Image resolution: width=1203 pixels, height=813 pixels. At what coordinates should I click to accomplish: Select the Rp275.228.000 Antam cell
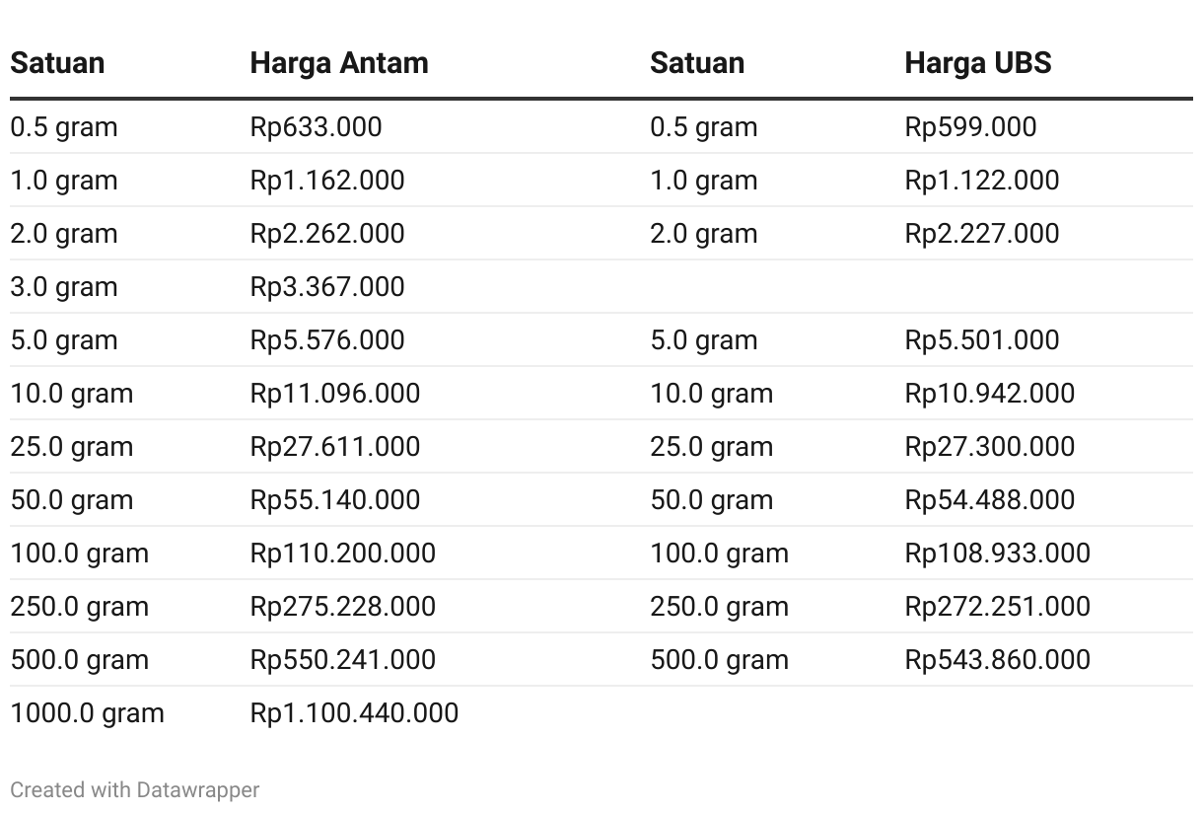pos(343,607)
